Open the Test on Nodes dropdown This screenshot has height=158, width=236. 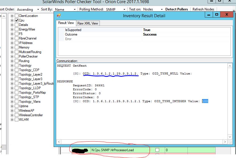point(162,9)
